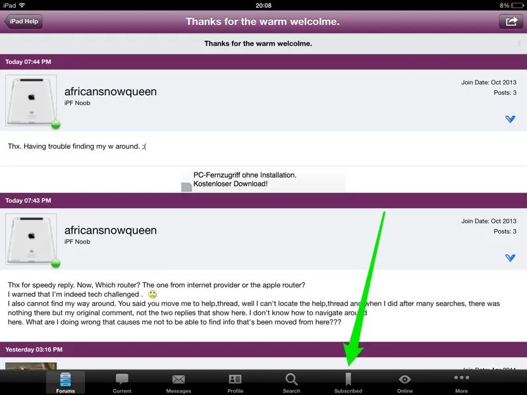Open Current discussions in bottom bar
The height and width of the screenshot is (395, 527).
(122, 382)
